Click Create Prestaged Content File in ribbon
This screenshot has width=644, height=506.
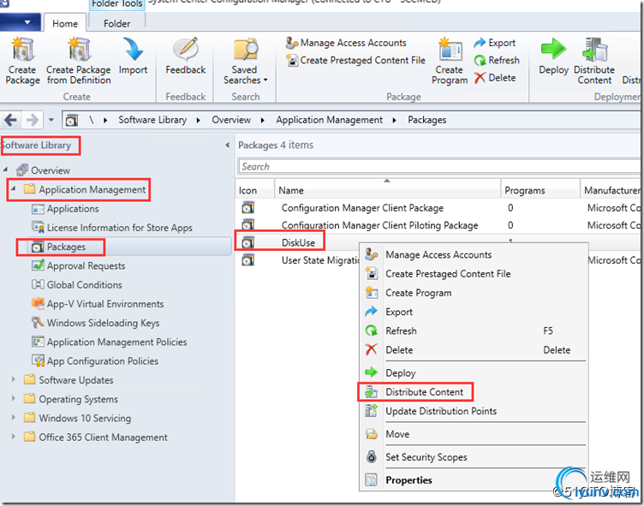(355, 61)
